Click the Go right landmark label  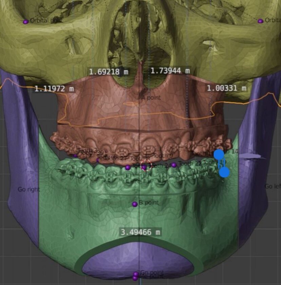click(x=29, y=189)
